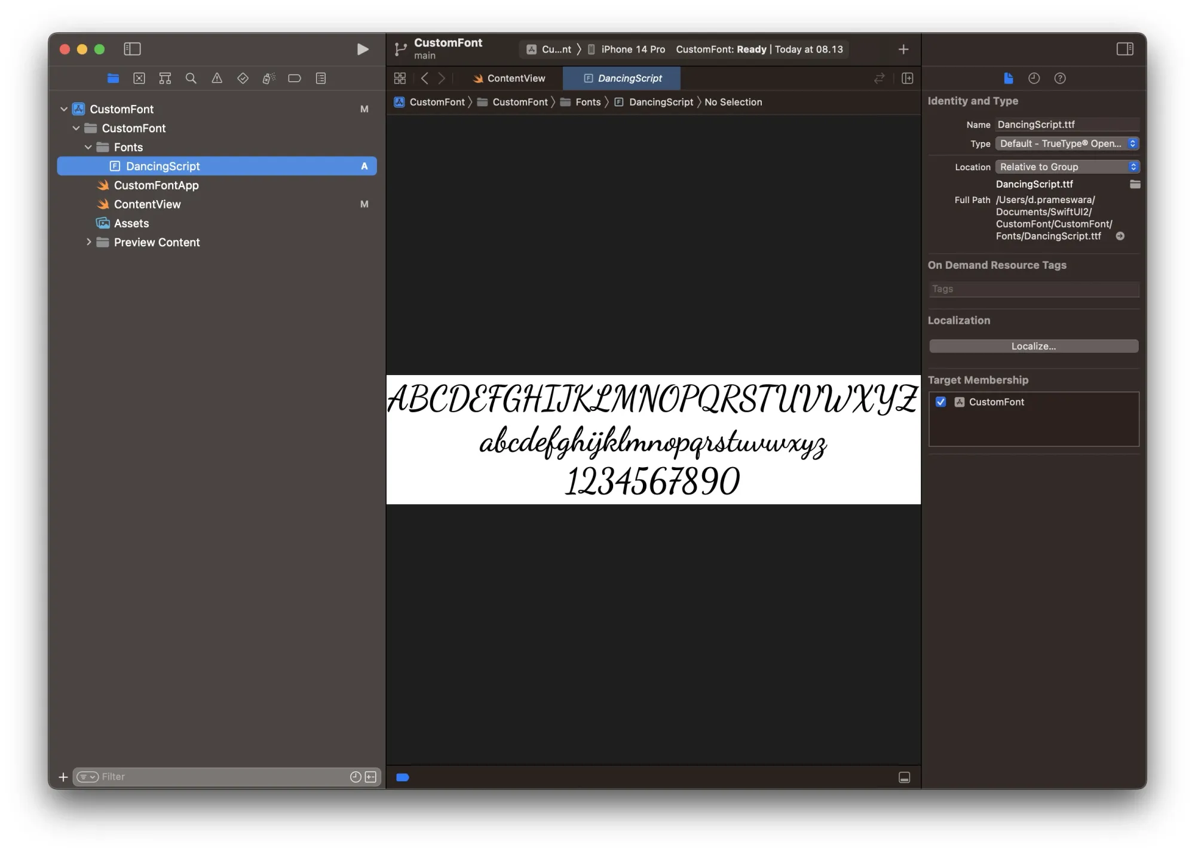Toggle CustomFont target membership checkbox

(x=941, y=401)
